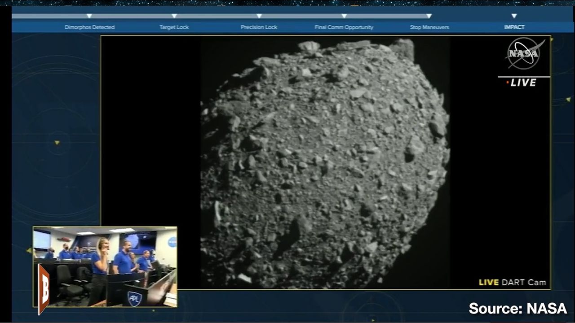Click the APL shield logo on the desk
This screenshot has width=575, height=323.
point(134,298)
